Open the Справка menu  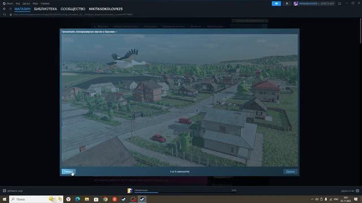tap(45, 3)
